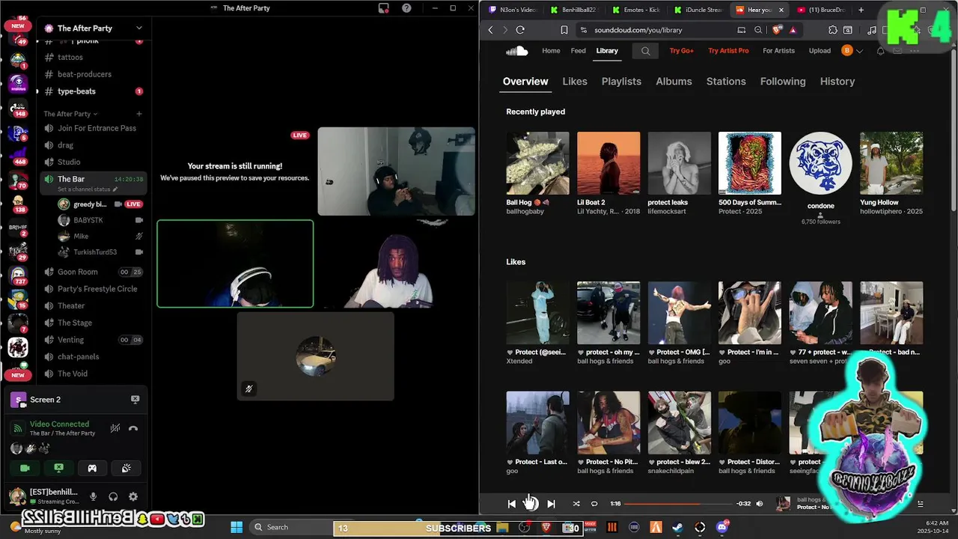Go back in the browser
This screenshot has height=539, width=958.
pos(491,30)
